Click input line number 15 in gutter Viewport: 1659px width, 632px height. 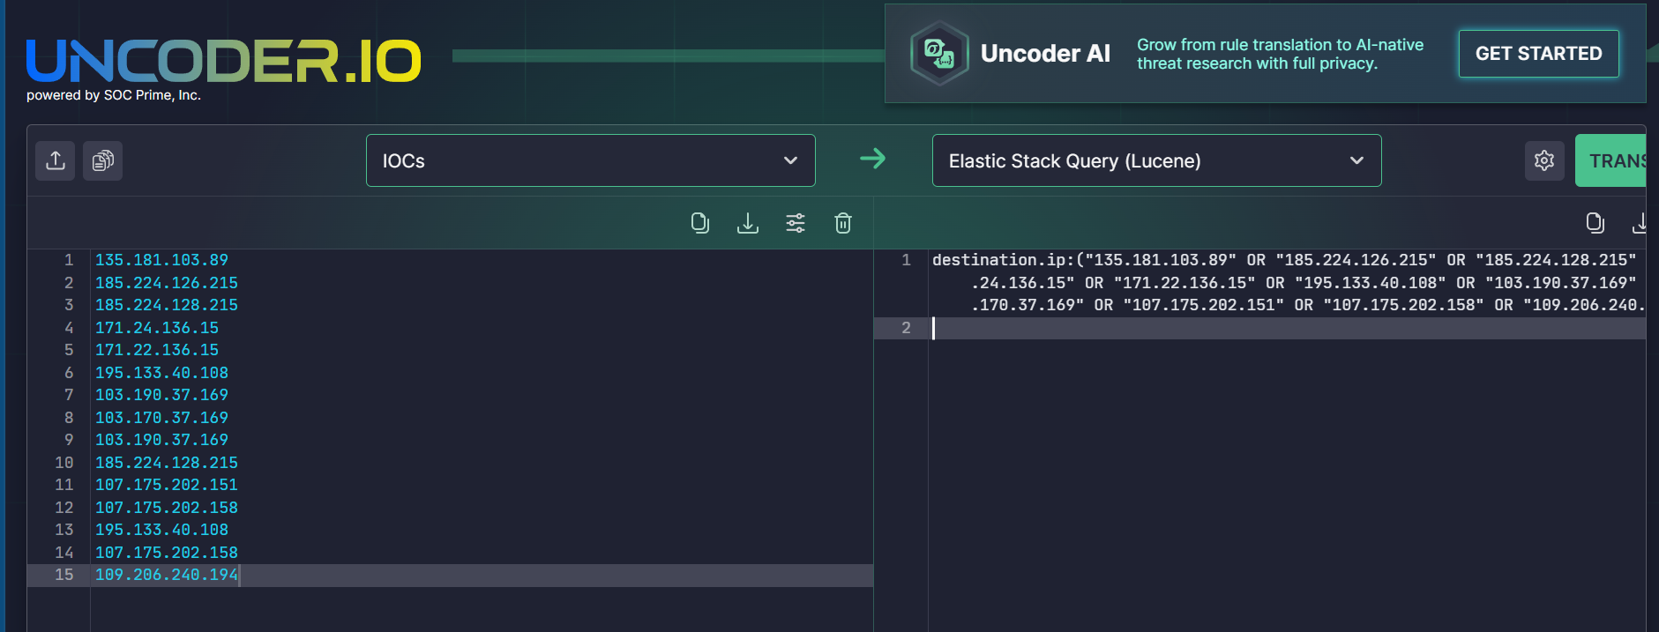[x=64, y=575]
